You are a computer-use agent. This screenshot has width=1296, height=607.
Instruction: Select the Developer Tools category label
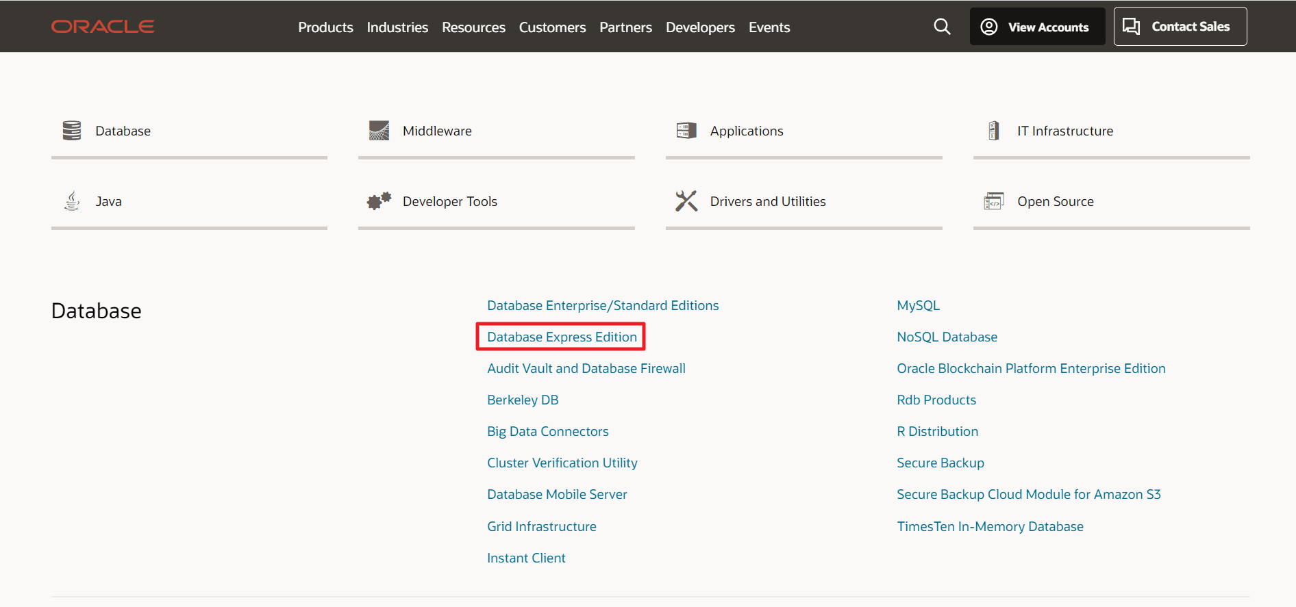point(450,201)
